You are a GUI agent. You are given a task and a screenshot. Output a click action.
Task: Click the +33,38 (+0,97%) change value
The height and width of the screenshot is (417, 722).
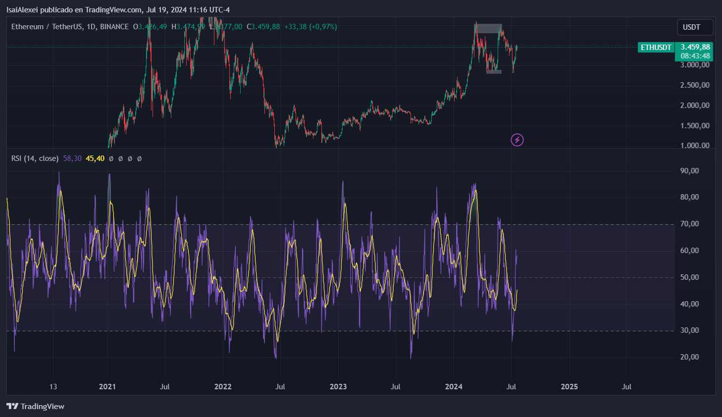pos(310,27)
